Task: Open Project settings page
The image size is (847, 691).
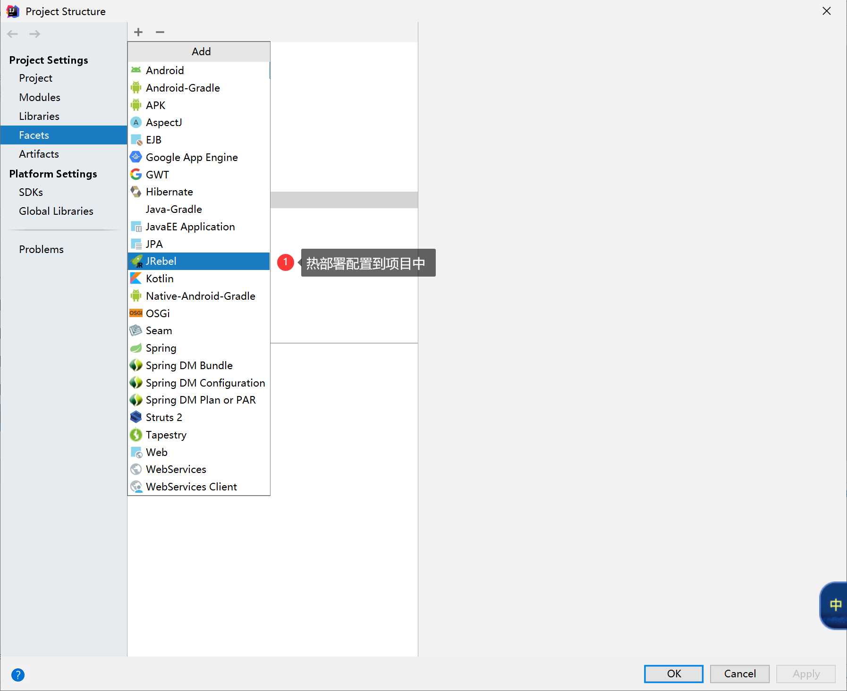Action: coord(64,78)
